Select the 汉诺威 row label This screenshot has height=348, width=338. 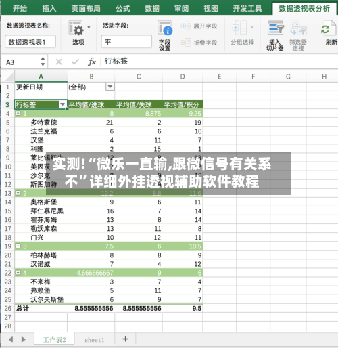(41, 264)
